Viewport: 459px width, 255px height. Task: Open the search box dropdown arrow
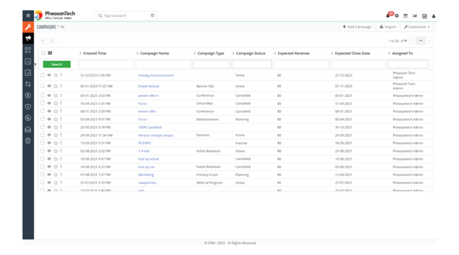[x=152, y=15]
